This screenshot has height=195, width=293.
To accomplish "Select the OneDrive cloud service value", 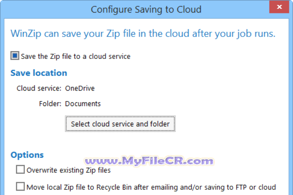I will [80, 88].
